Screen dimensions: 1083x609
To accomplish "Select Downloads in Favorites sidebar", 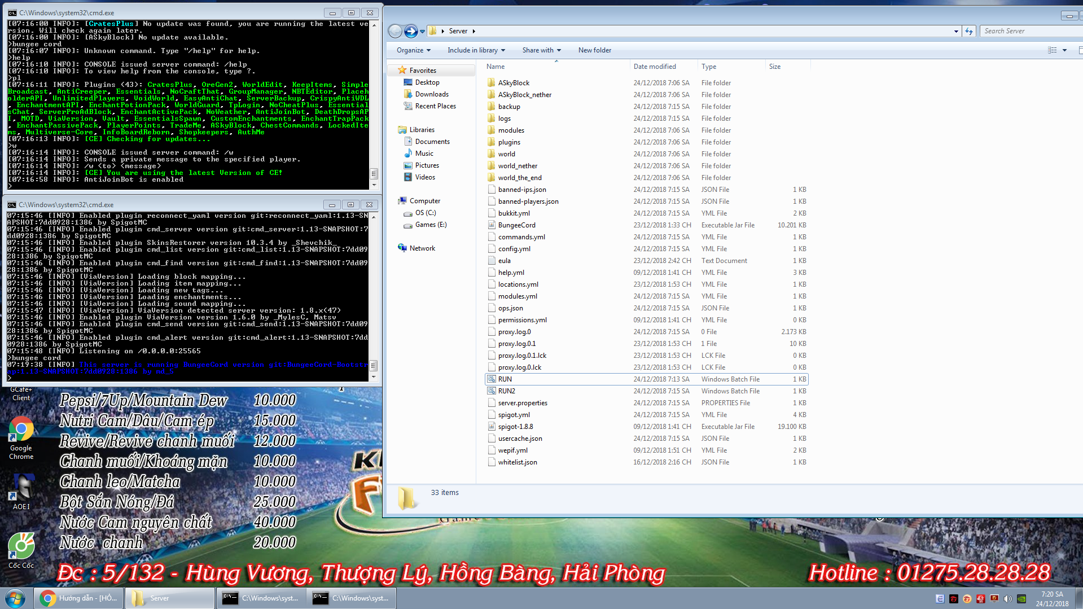I will click(432, 94).
